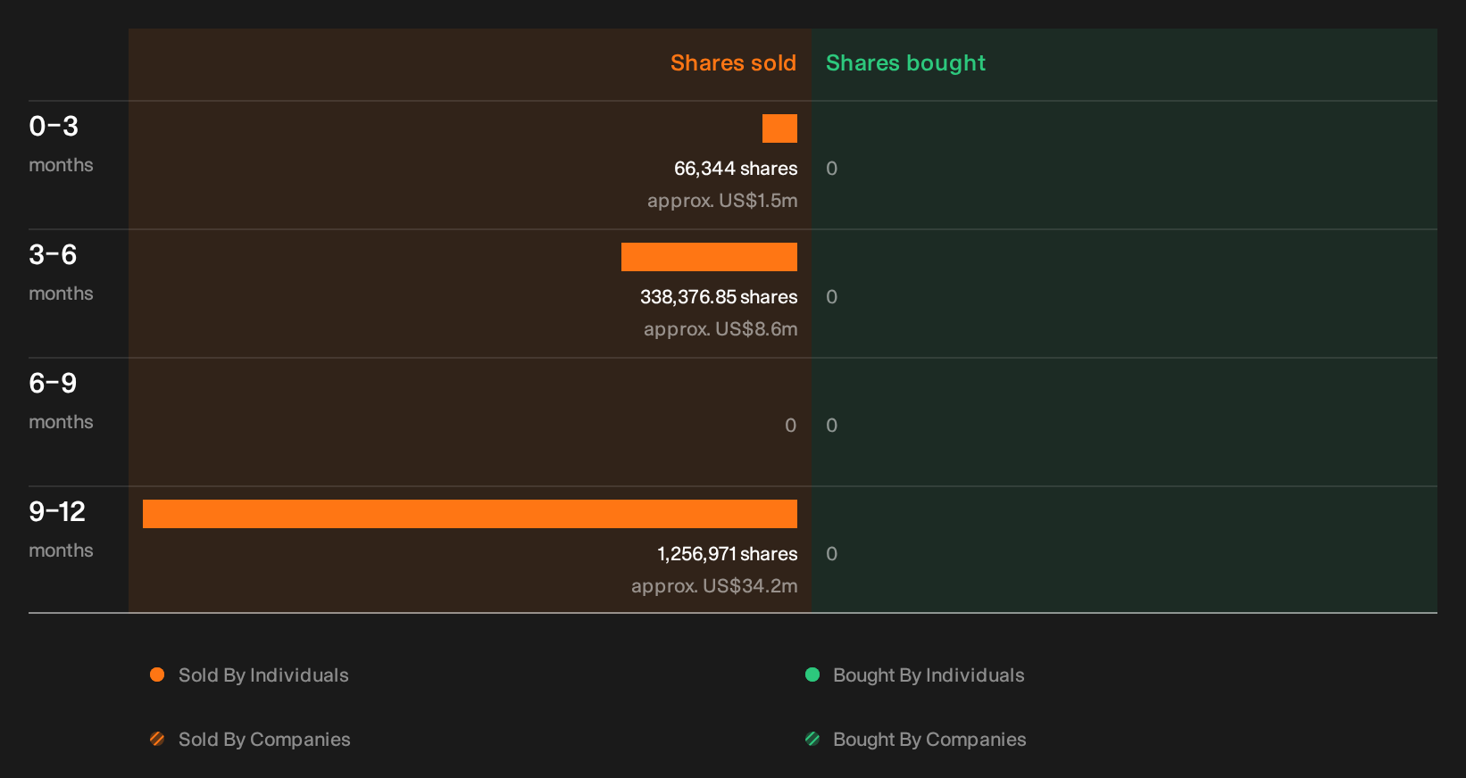
Task: Click the approx. US$8.6m amount
Action: (x=721, y=329)
